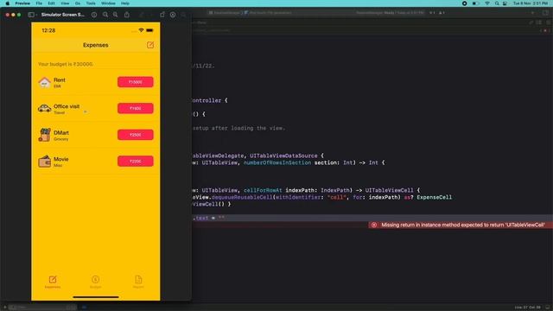The height and width of the screenshot is (311, 553).
Task: Click the house icon on Rent row
Action: (x=44, y=83)
